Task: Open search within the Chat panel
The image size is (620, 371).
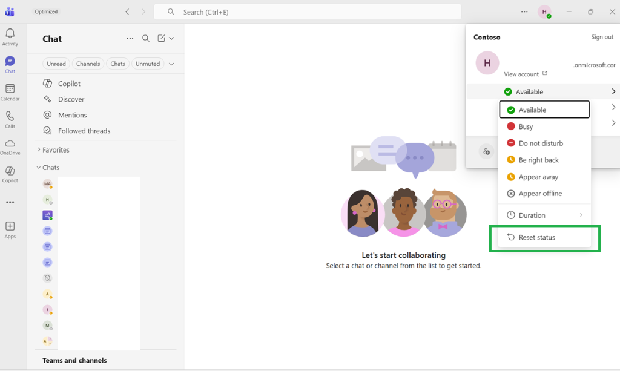Action: click(x=145, y=38)
